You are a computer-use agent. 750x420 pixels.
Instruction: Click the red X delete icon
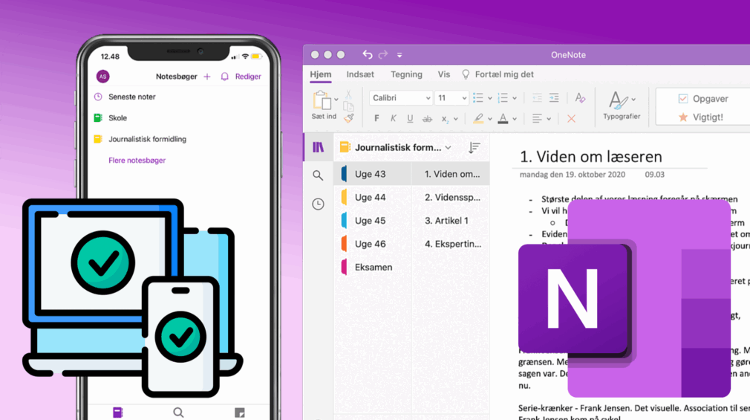(x=571, y=118)
